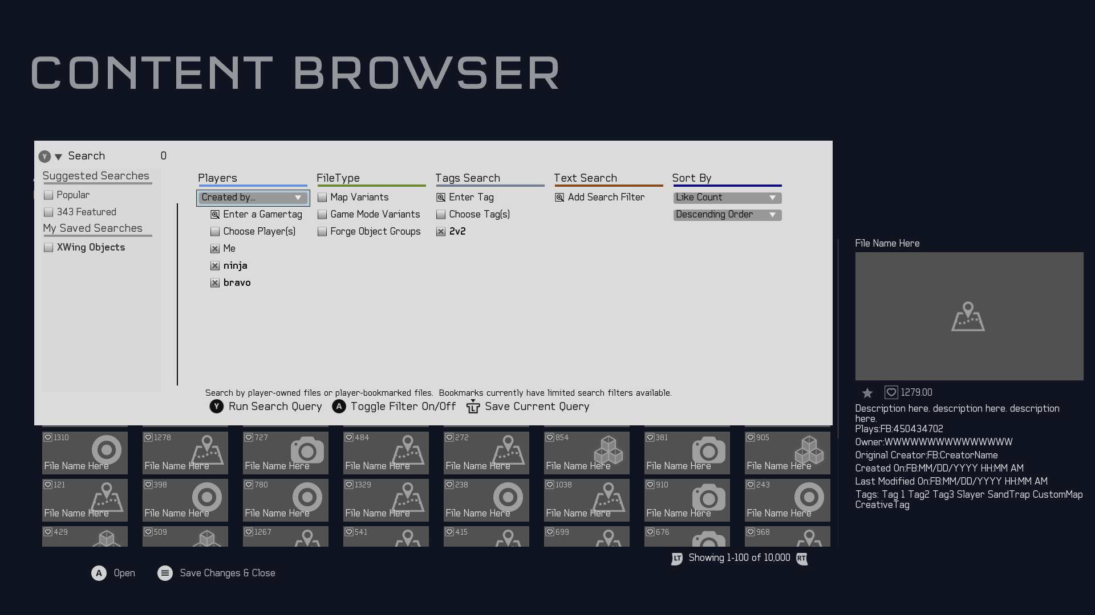Click the Y button icon beside Search

point(44,157)
